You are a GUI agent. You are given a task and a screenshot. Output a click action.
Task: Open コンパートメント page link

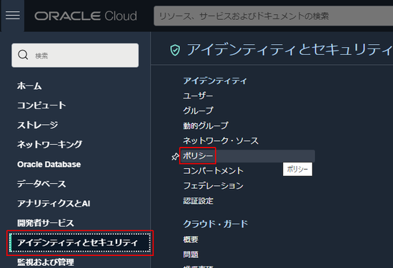click(214, 171)
